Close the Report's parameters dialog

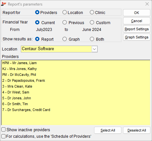[x=147, y=4]
